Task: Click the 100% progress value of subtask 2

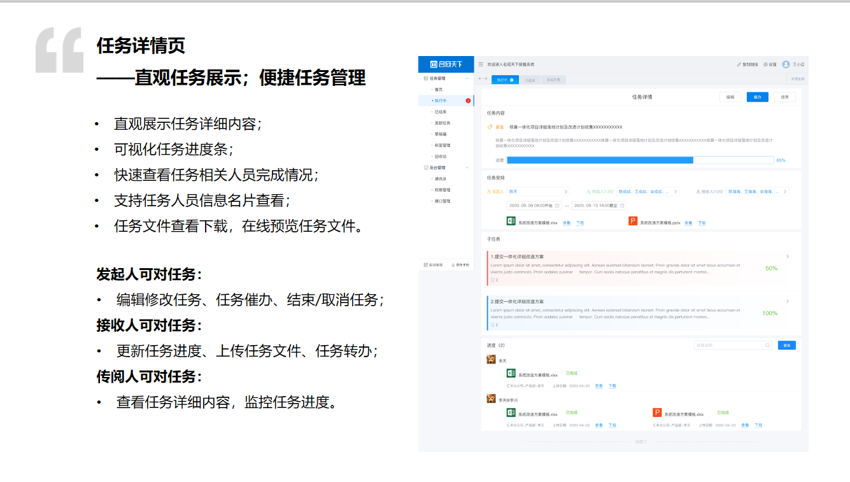Action: point(770,313)
